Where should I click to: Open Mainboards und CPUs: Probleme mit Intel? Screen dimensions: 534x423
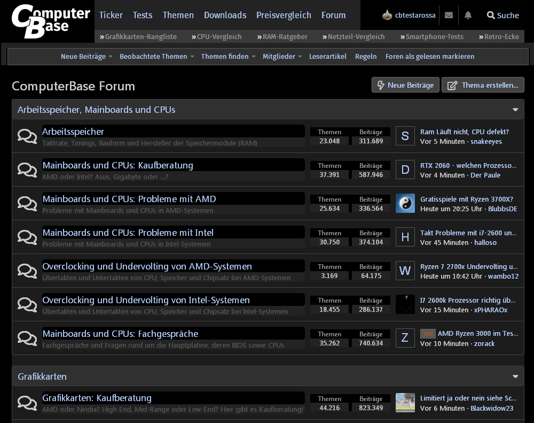(x=128, y=233)
